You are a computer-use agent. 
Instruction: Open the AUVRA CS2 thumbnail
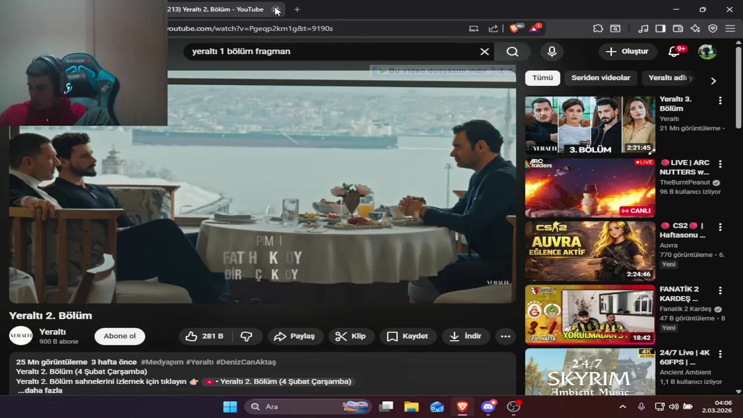click(590, 251)
